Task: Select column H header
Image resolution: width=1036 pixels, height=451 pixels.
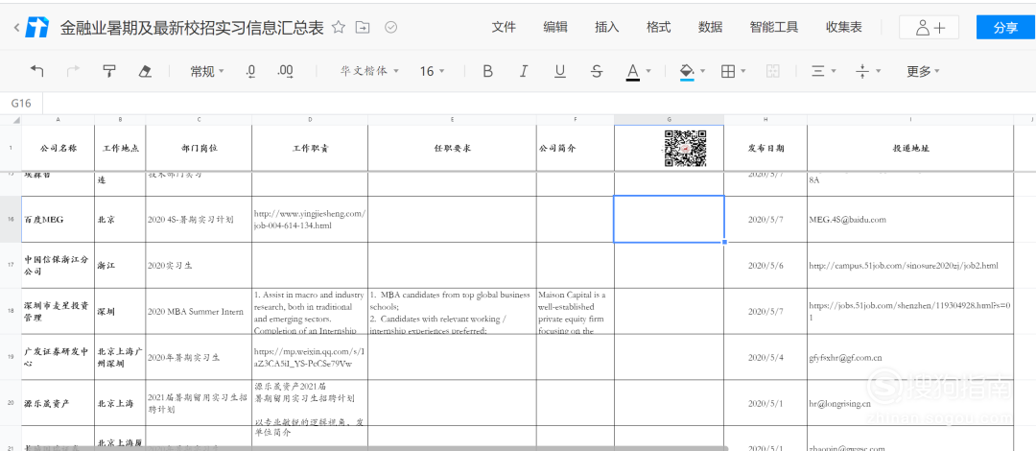Action: pos(765,120)
